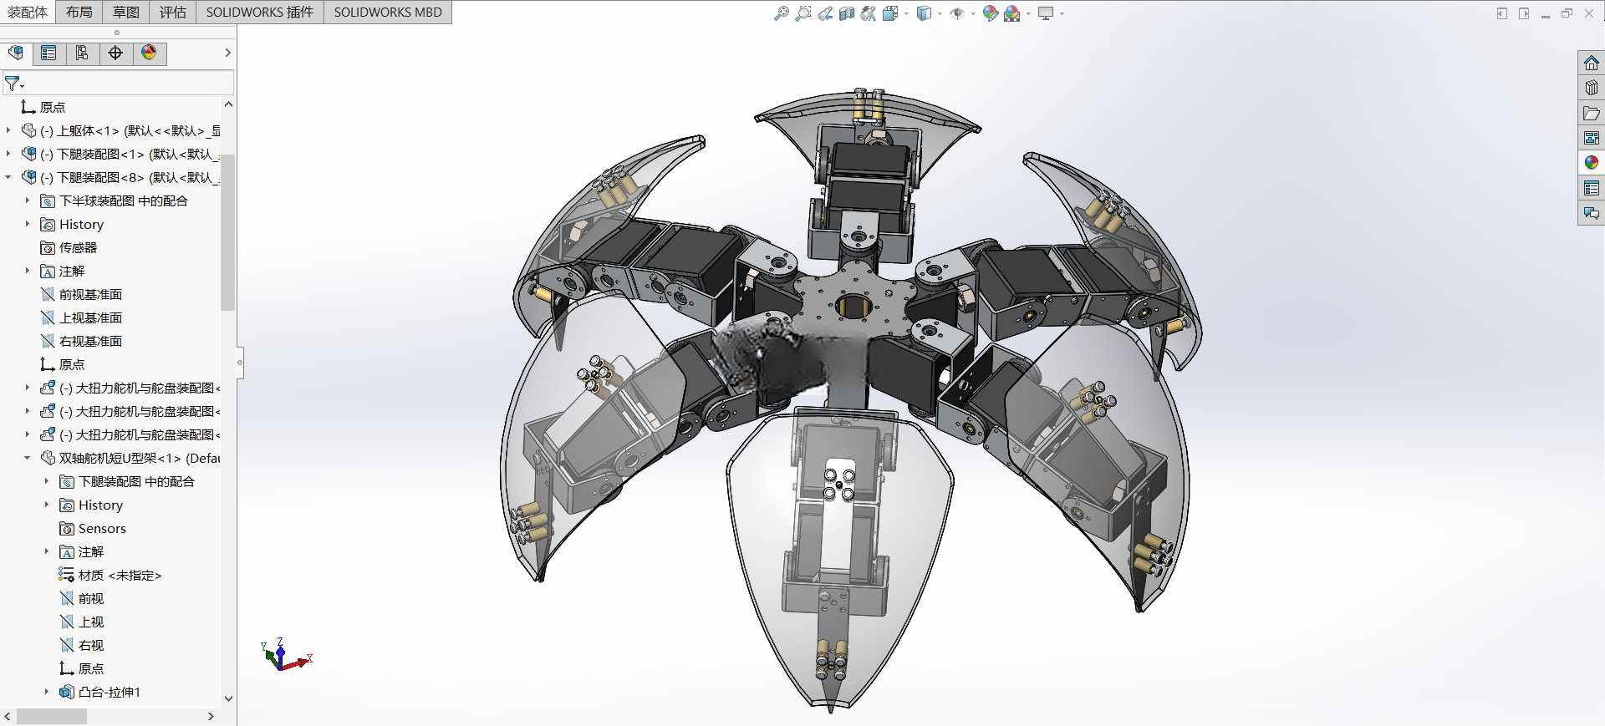The image size is (1605, 726).
Task: Open the Display Style dropdown arrow
Action: click(x=940, y=14)
